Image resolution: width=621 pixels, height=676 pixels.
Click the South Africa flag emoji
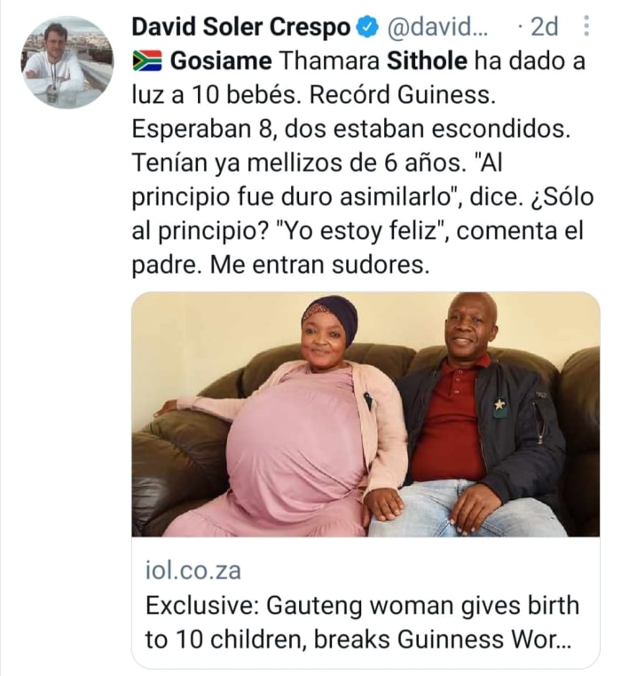146,62
